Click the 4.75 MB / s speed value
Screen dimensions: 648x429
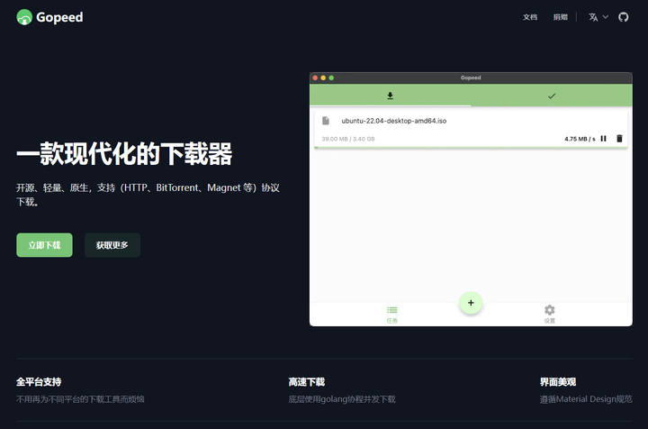coord(580,139)
